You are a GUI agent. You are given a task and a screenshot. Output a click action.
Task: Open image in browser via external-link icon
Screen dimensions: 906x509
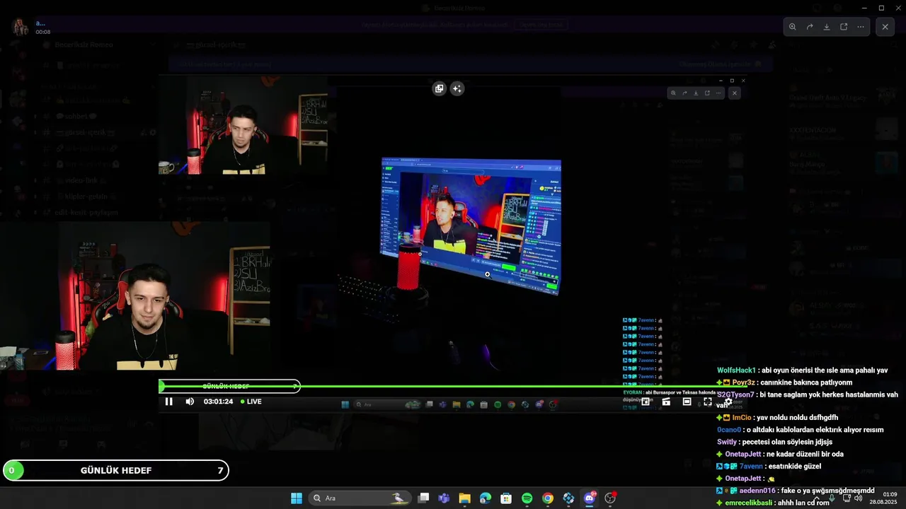pos(844,27)
